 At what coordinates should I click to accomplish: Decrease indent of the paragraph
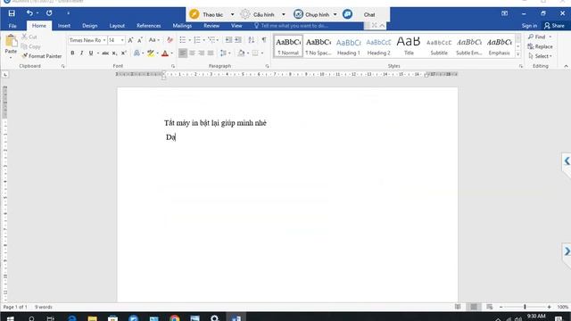pos(228,40)
